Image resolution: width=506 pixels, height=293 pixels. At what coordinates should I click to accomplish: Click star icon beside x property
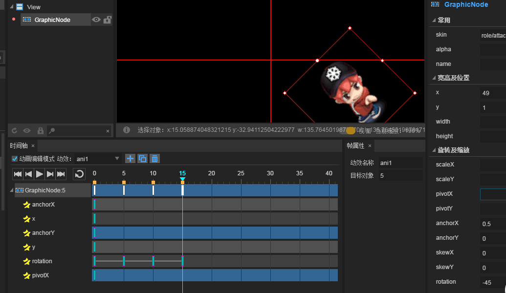click(x=27, y=219)
